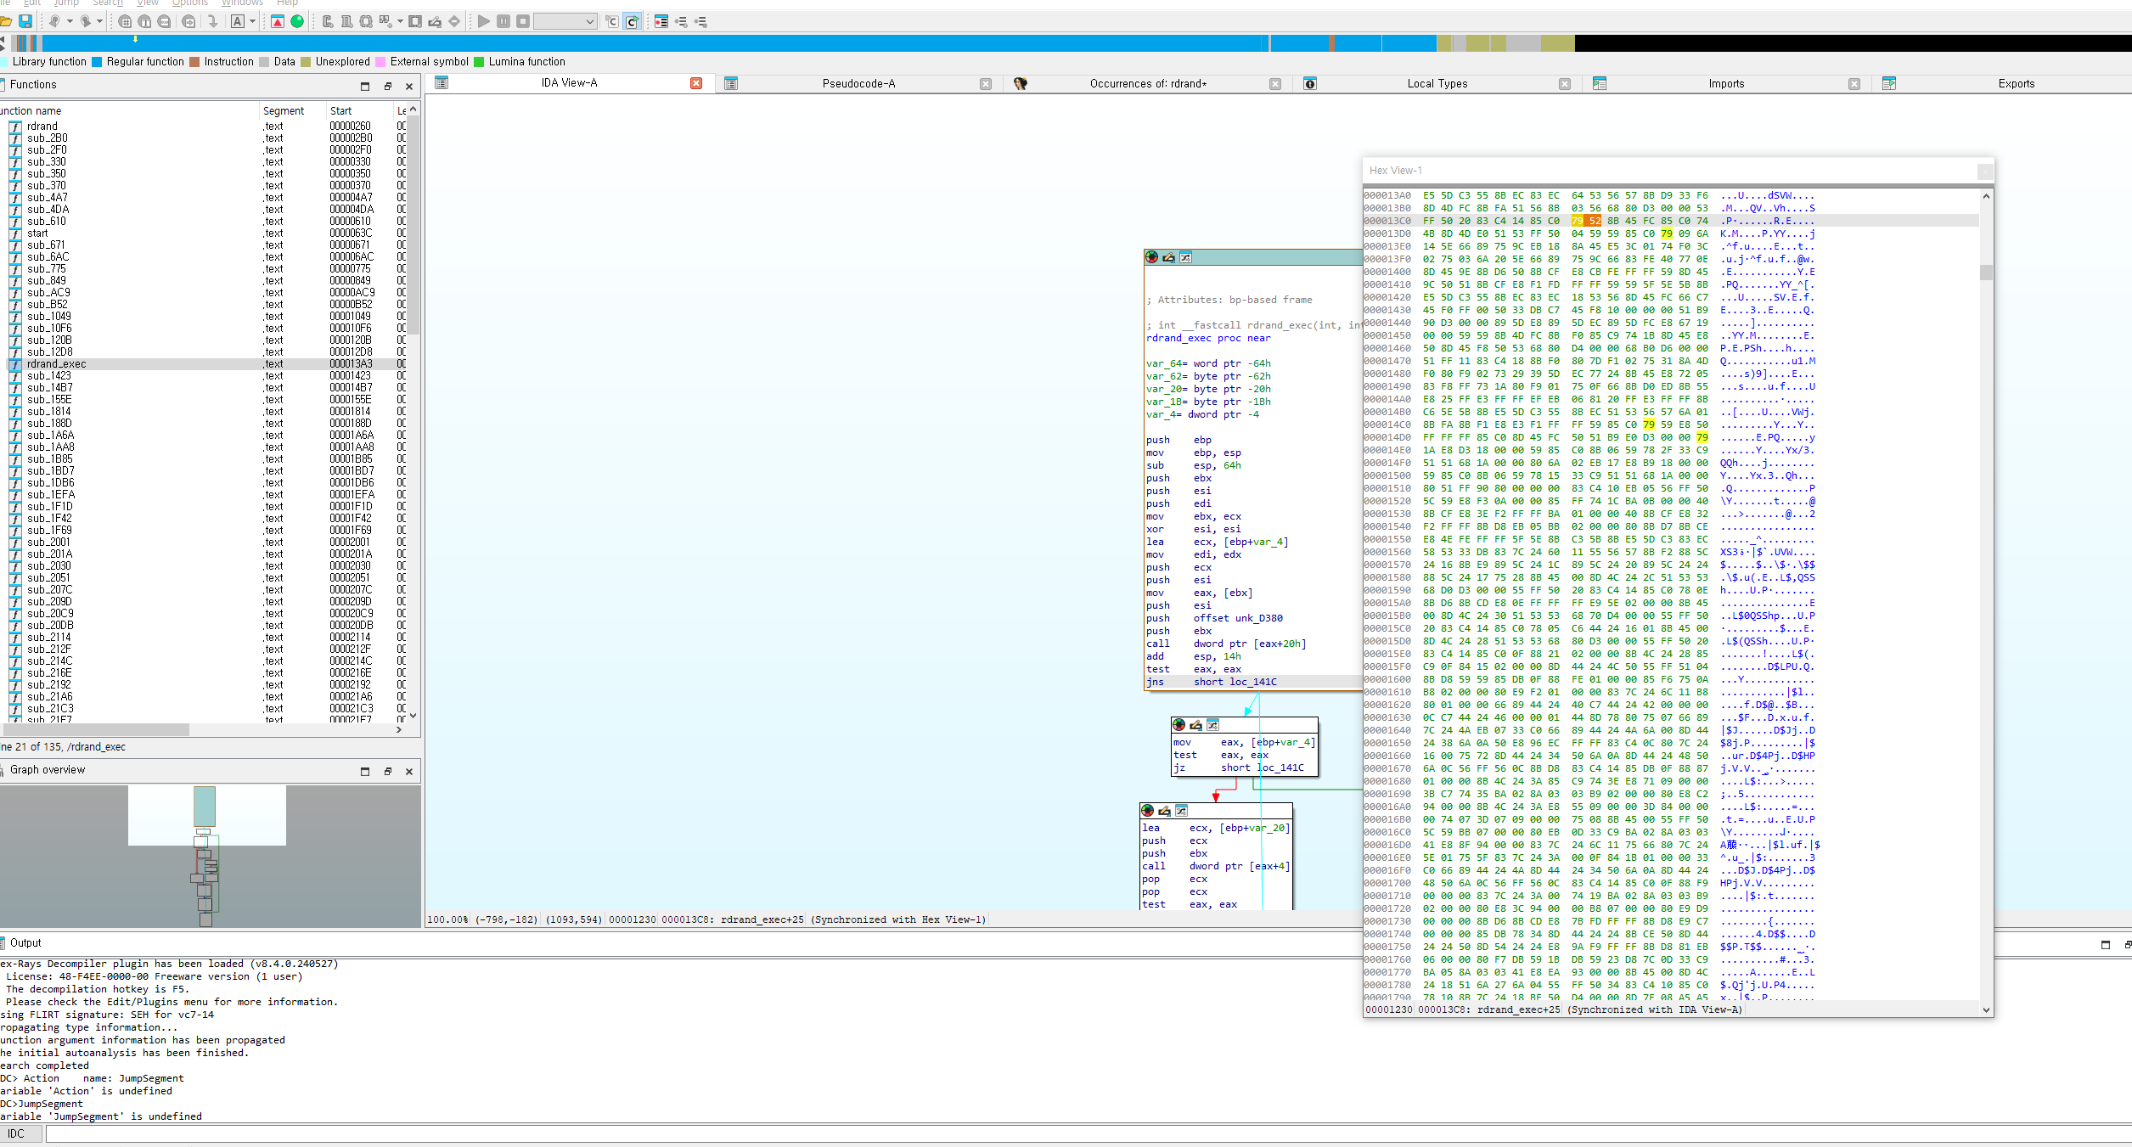Click 'offset unk_D380' operand in graph

(1238, 618)
